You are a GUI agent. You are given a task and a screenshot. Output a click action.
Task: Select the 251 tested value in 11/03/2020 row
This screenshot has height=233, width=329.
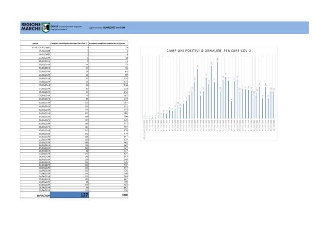108,103
